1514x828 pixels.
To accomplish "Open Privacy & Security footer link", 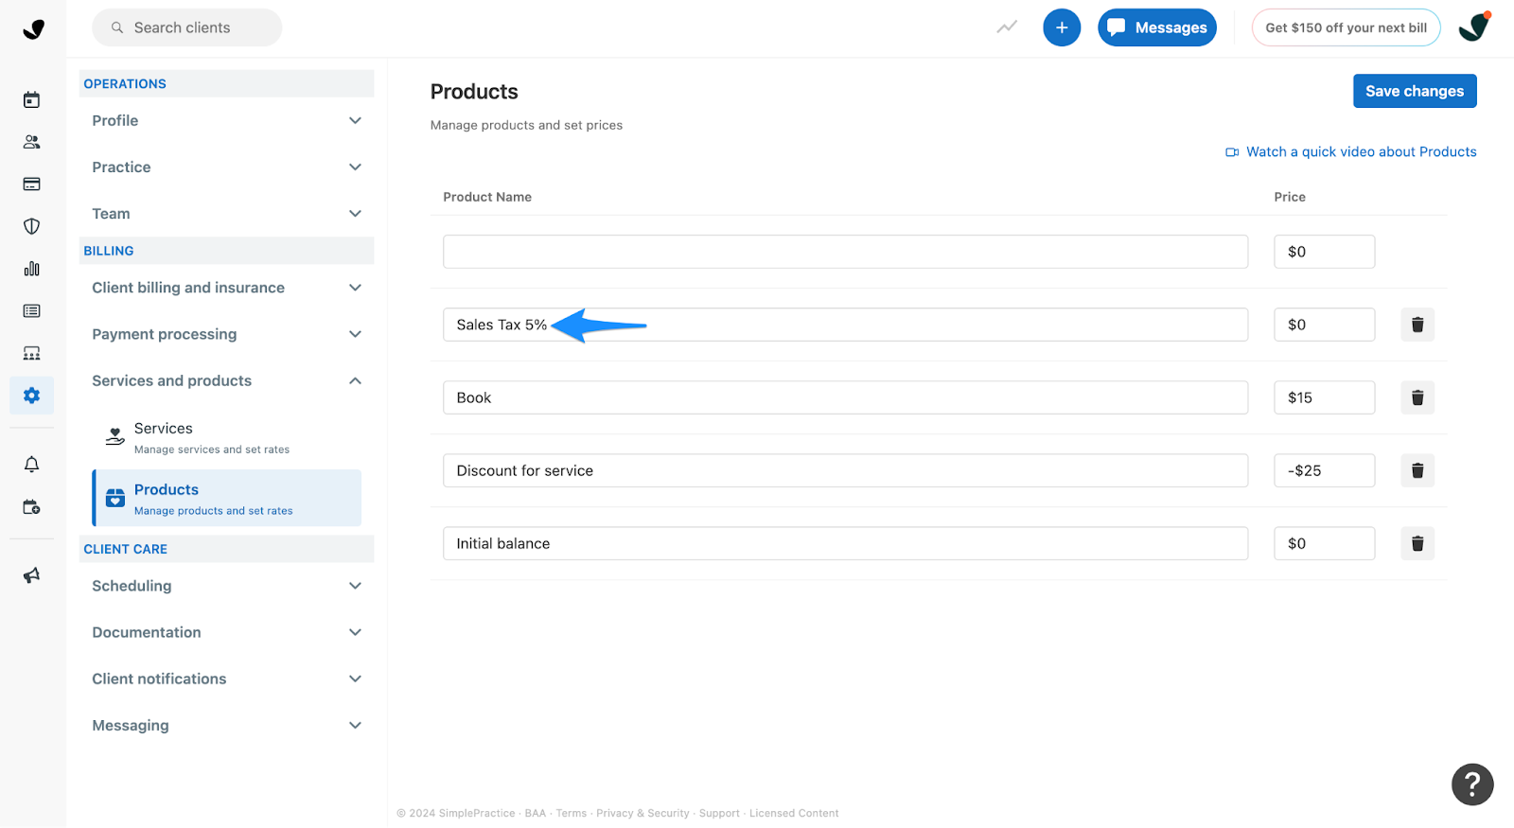I will click(x=643, y=813).
